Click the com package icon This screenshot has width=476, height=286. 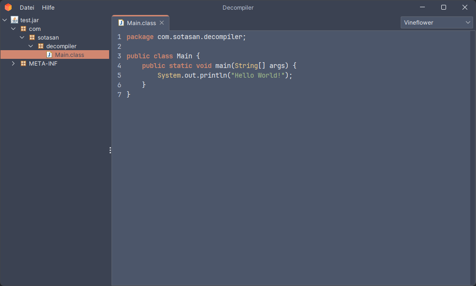coord(23,29)
